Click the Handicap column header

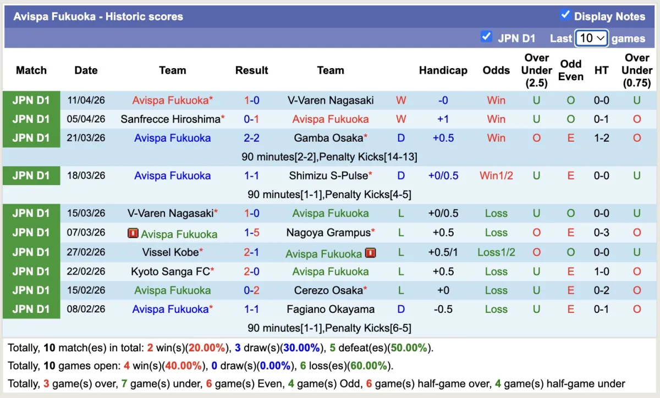click(x=443, y=70)
